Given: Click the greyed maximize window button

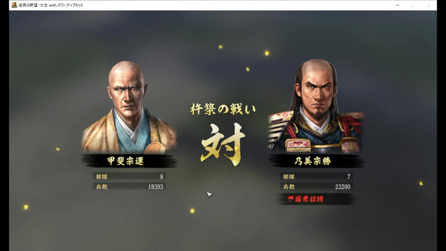Looking at the screenshot, I should click(413, 5).
